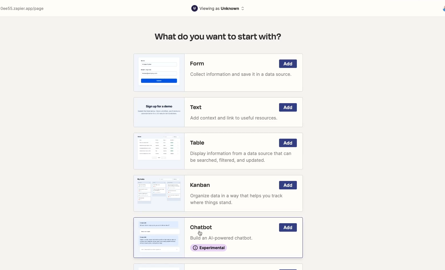
Task: Click the Experimental badge under Chatbot
Action: 209,248
